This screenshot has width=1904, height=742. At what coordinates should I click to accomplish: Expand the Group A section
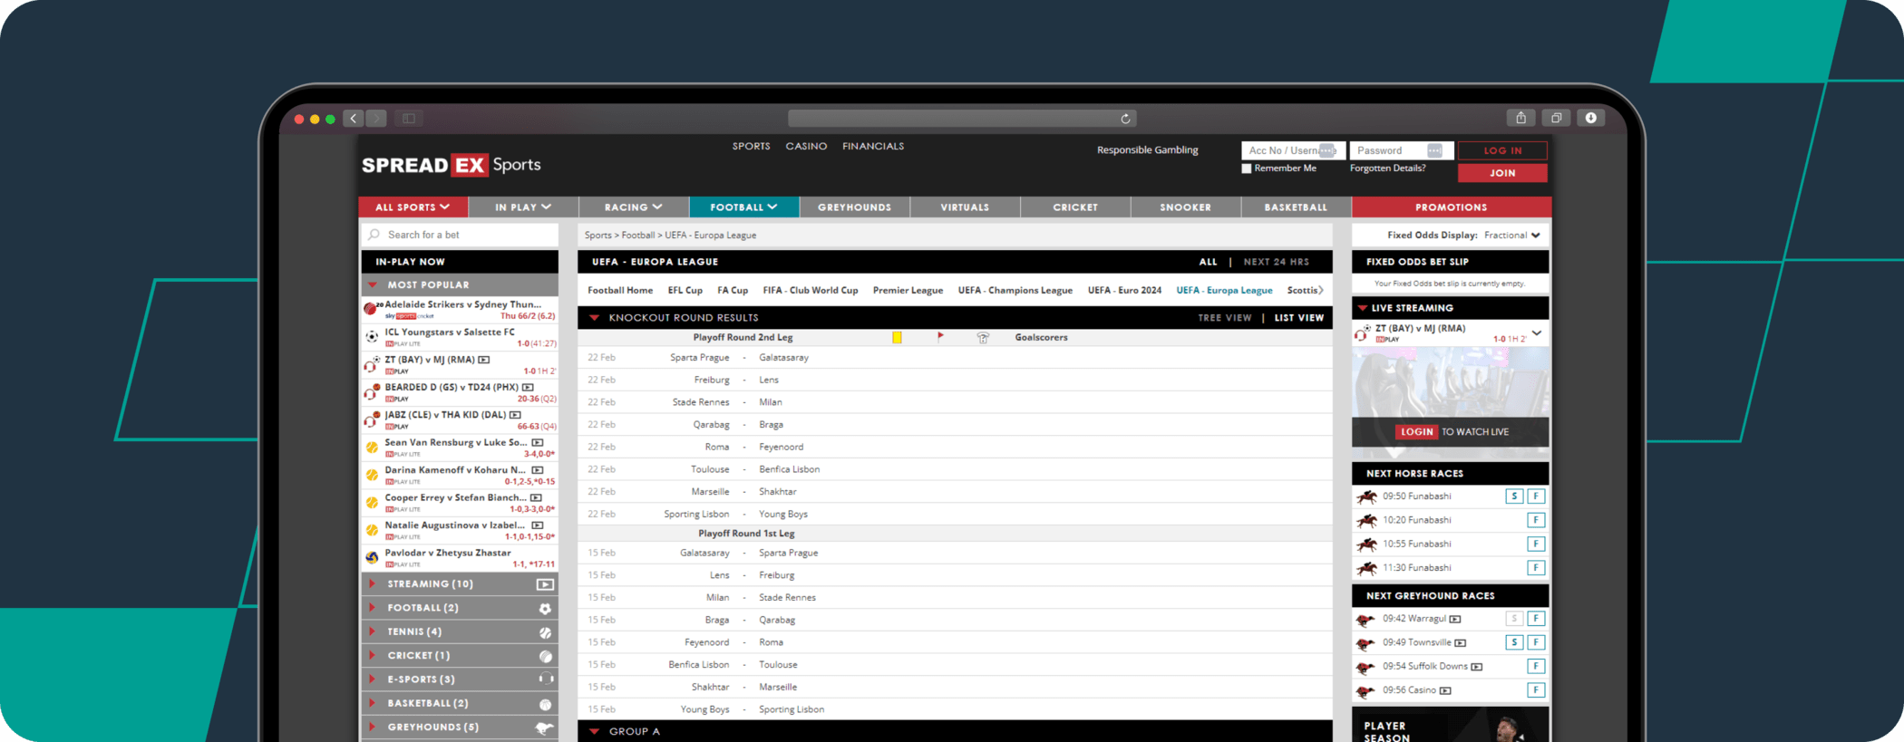click(594, 731)
